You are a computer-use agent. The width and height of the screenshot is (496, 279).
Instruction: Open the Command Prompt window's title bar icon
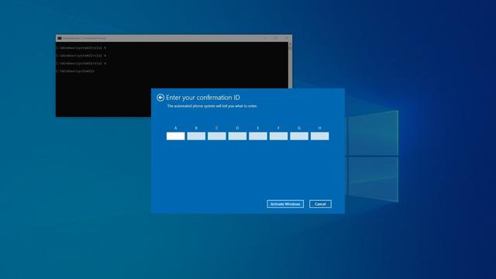[x=60, y=38]
